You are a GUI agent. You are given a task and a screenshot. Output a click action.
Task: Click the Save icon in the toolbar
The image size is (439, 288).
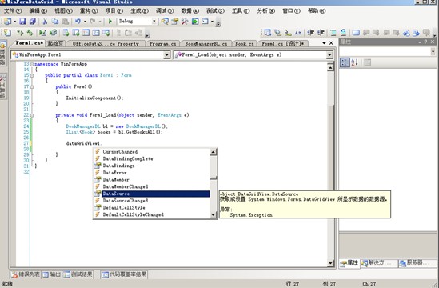[22, 22]
